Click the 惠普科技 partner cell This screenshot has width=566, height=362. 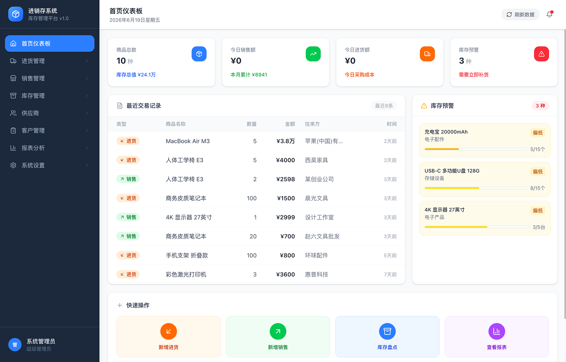(x=317, y=275)
